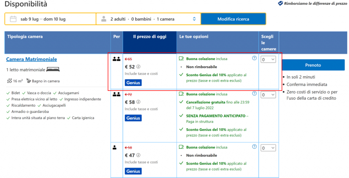This screenshot has width=349, height=178.
Task: Select the sab 9 lug date field
Action: (29, 19)
